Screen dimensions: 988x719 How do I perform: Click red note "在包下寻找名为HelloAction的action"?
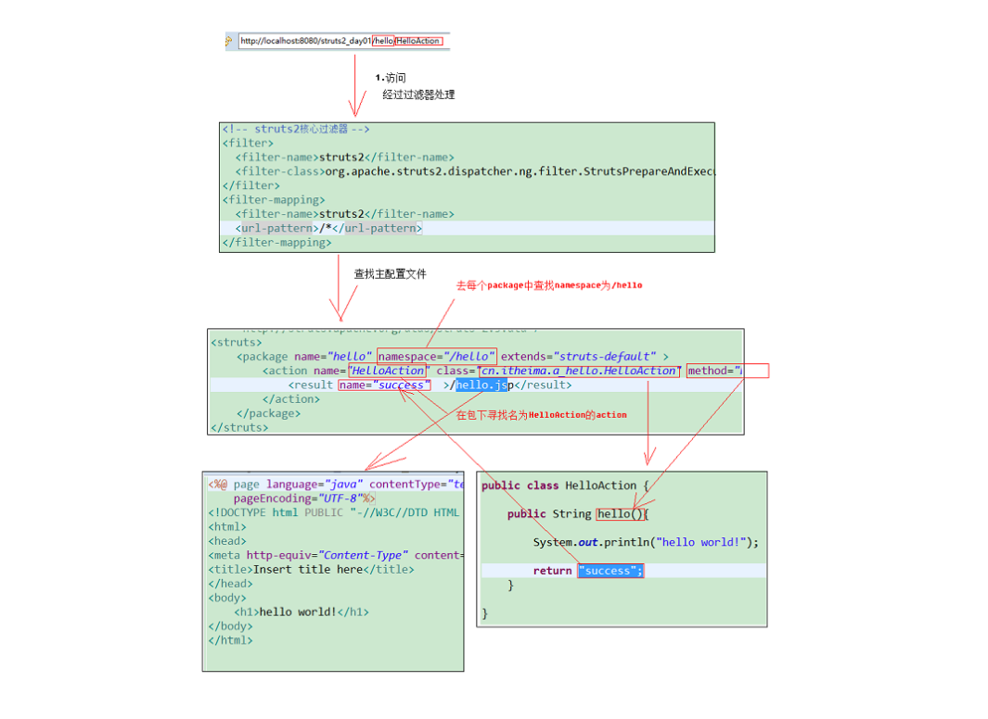pos(541,415)
